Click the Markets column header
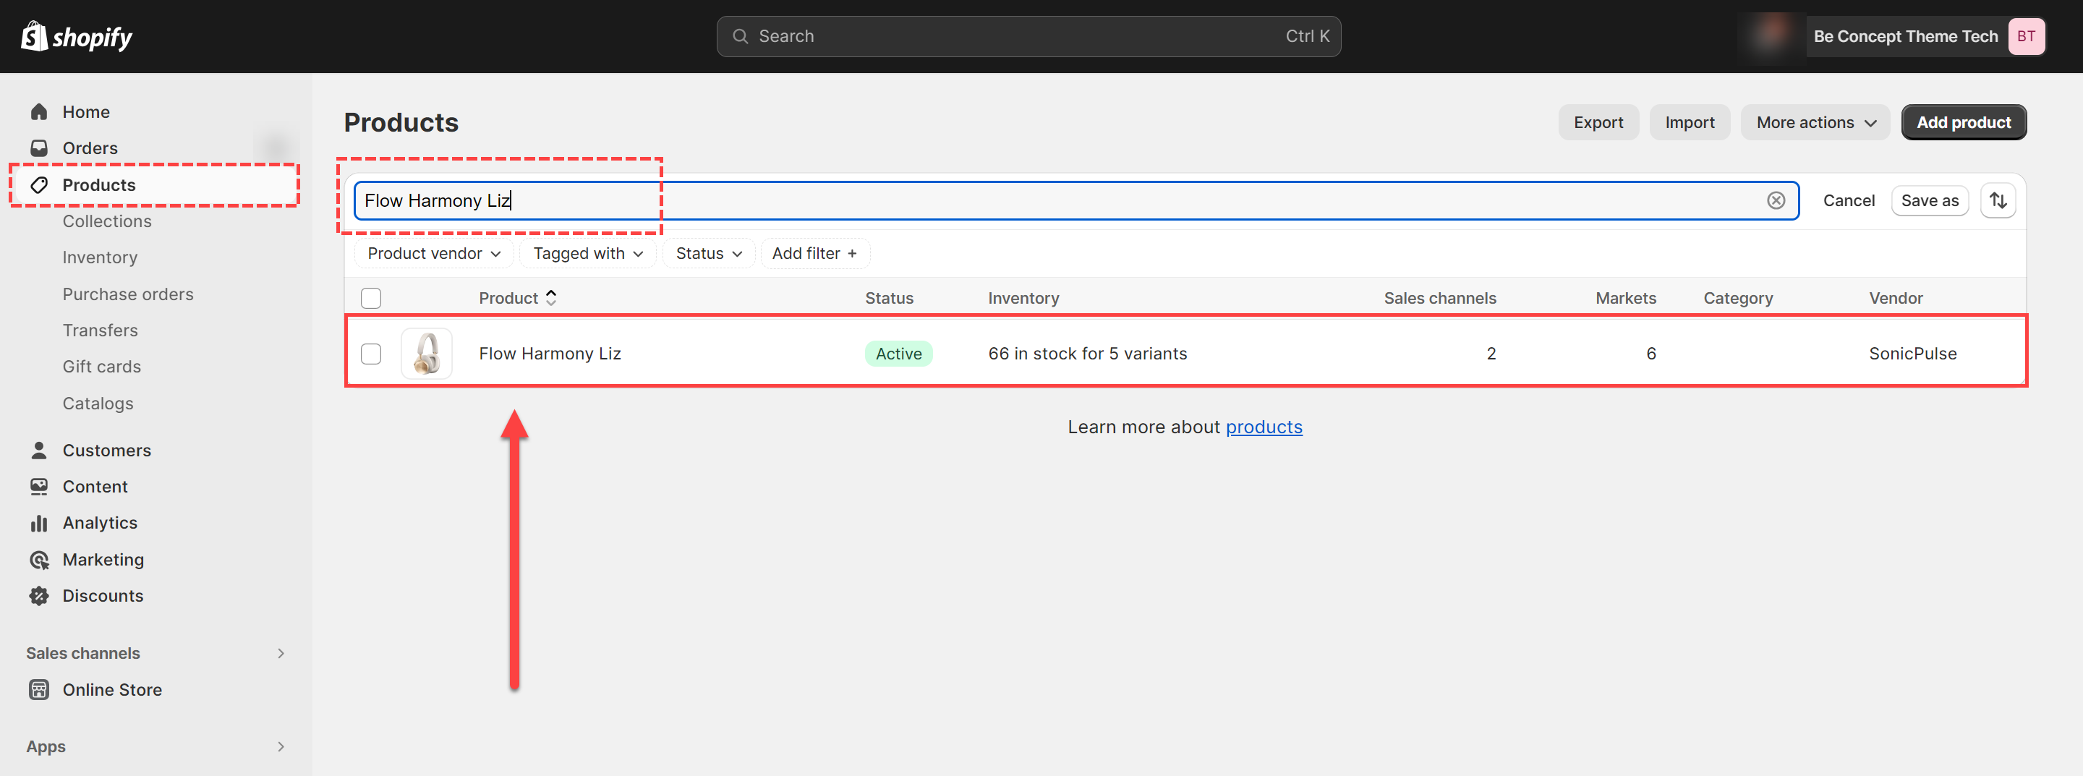Screen dimensions: 2083x776 (x=1625, y=298)
